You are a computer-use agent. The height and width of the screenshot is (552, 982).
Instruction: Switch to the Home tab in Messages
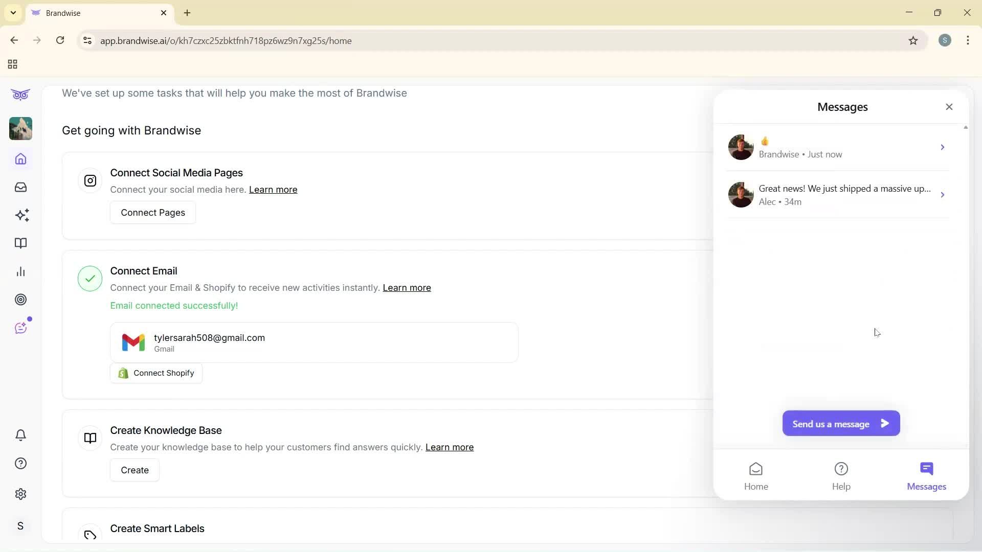pos(756,475)
